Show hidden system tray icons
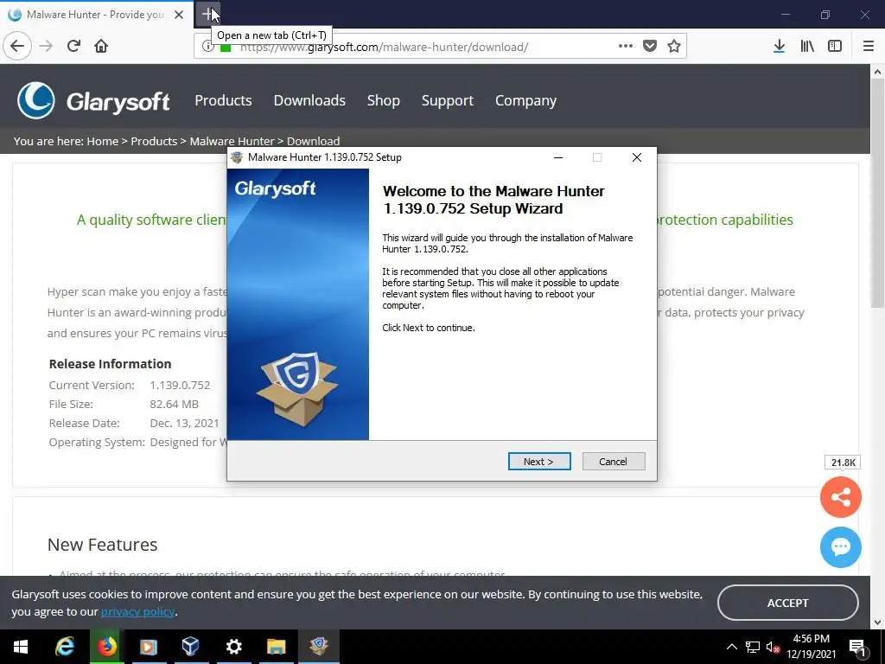The height and width of the screenshot is (664, 885). [731, 647]
